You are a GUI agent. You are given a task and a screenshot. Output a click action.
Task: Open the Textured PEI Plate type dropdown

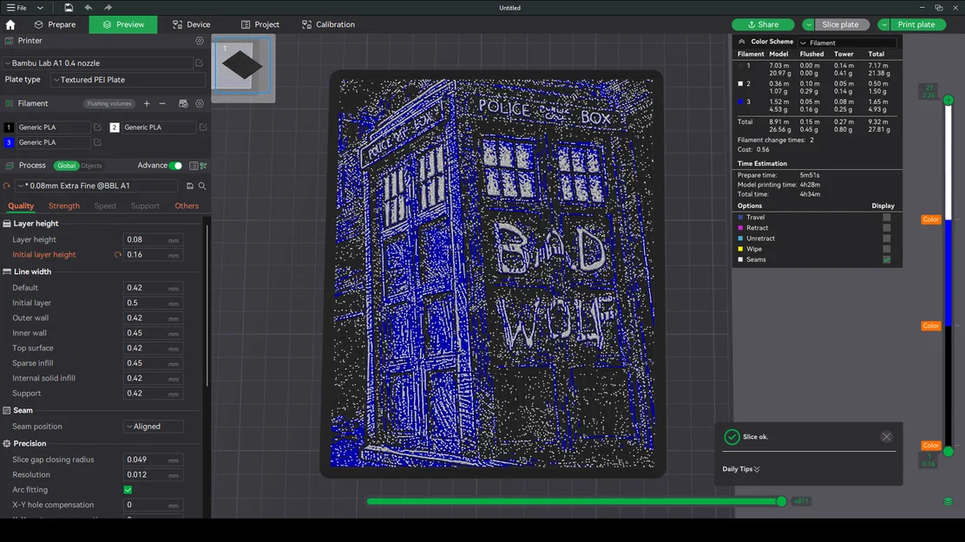tap(128, 80)
